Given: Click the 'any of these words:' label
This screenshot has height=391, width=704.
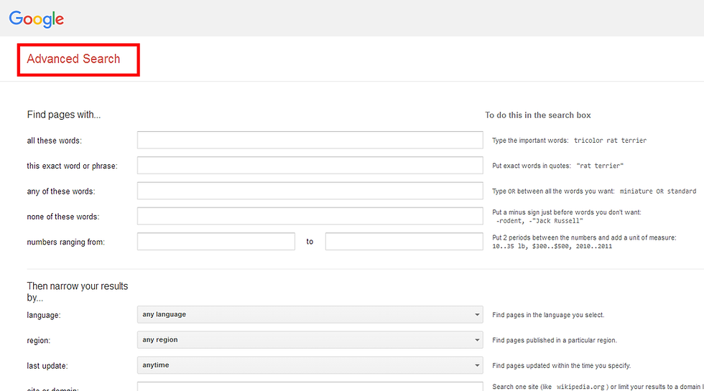Looking at the screenshot, I should (x=61, y=192).
